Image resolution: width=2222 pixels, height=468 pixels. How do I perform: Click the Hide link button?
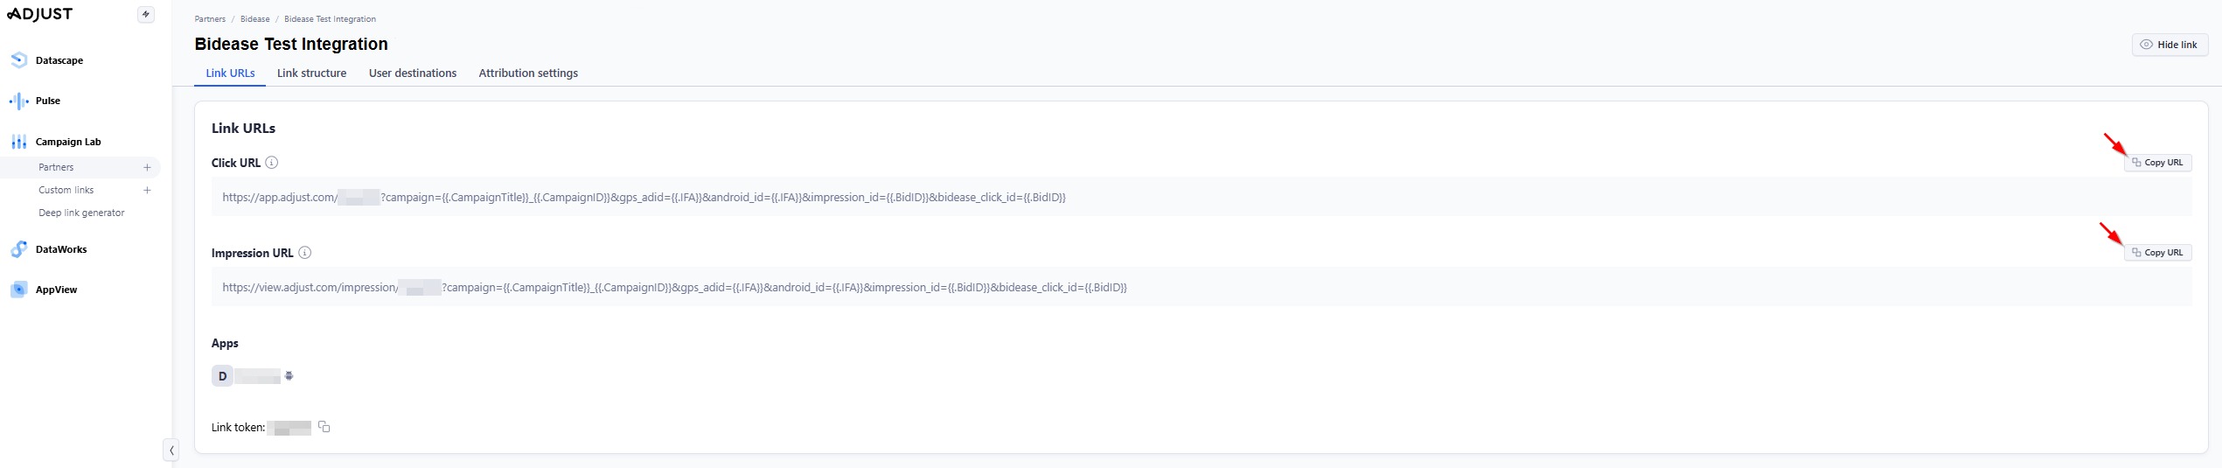pyautogui.click(x=2170, y=45)
